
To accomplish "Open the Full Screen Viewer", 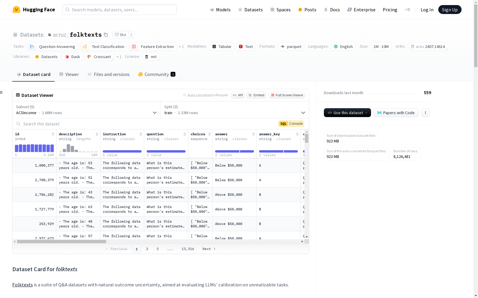I will 287,95.
